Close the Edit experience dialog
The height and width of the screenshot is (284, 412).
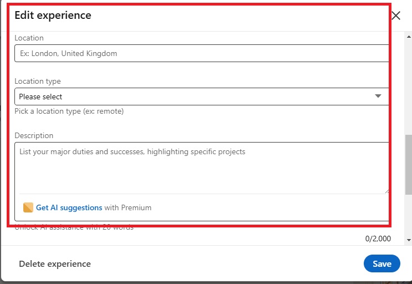[396, 16]
